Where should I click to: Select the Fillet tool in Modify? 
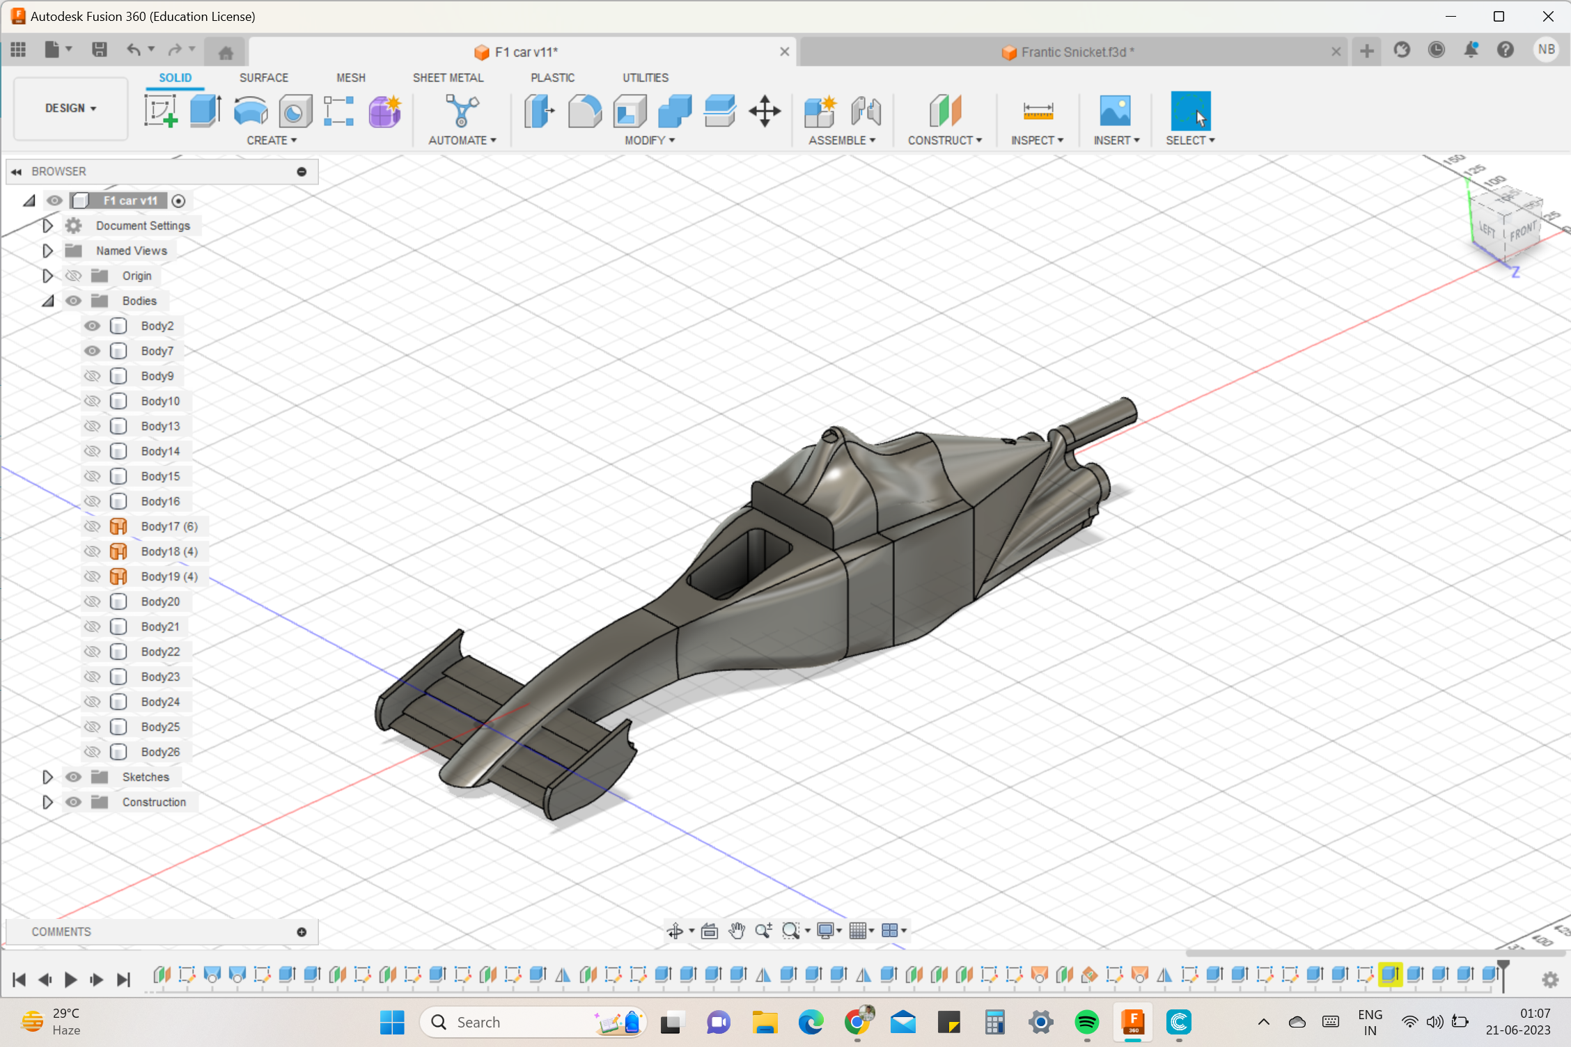tap(584, 110)
